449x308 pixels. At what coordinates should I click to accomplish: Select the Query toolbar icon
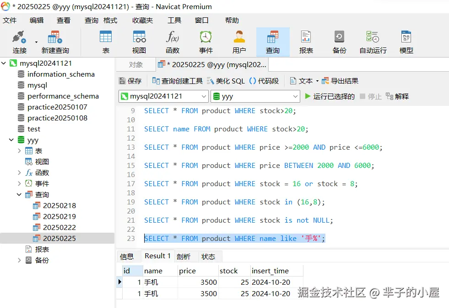273,42
